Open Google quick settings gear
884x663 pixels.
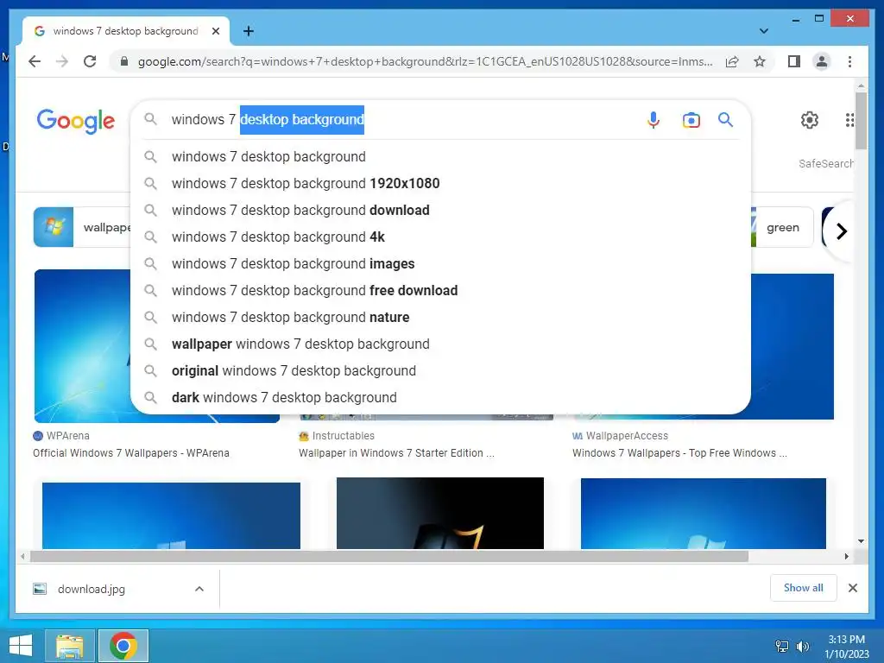point(810,119)
